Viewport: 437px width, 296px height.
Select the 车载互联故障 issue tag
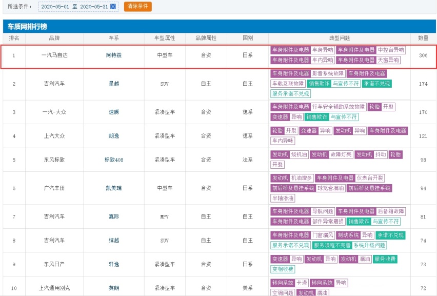[288, 84]
